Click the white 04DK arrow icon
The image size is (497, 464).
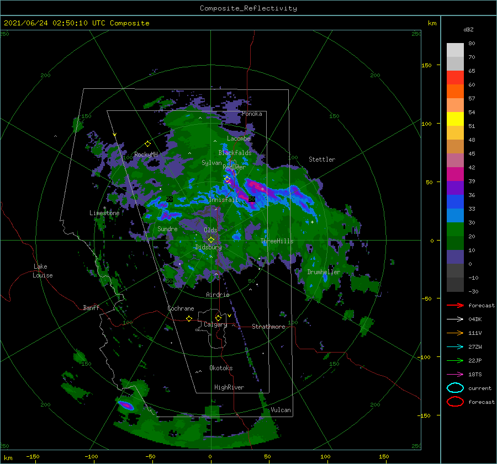point(455,319)
